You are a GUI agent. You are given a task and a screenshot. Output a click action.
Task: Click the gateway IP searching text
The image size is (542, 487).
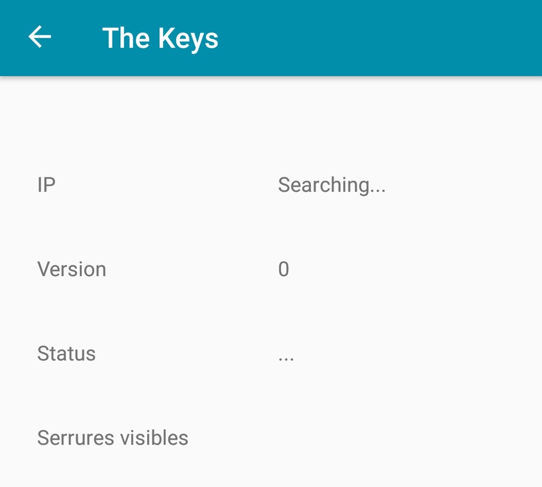[331, 185]
